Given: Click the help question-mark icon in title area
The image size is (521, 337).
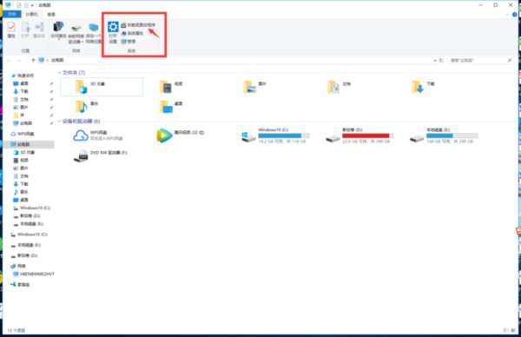Looking at the screenshot, I should click(x=515, y=15).
